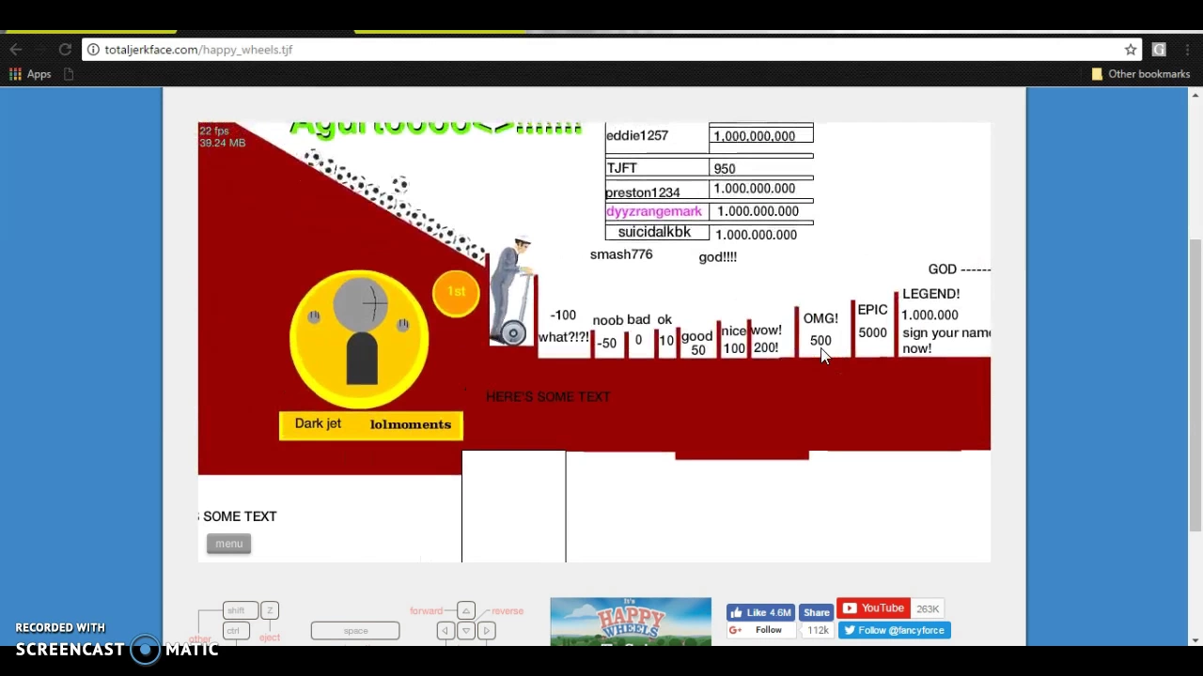Open the Happy Wheels banner thumbnail
The height and width of the screenshot is (676, 1203).
631,622
